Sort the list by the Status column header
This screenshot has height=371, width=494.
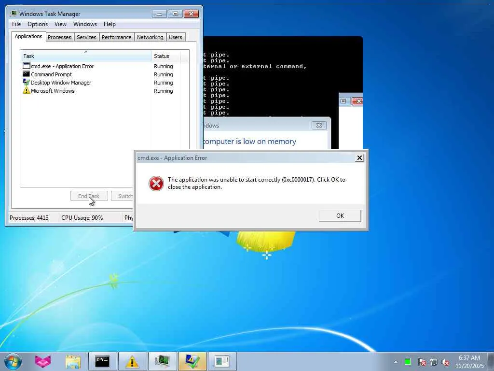[x=166, y=56]
